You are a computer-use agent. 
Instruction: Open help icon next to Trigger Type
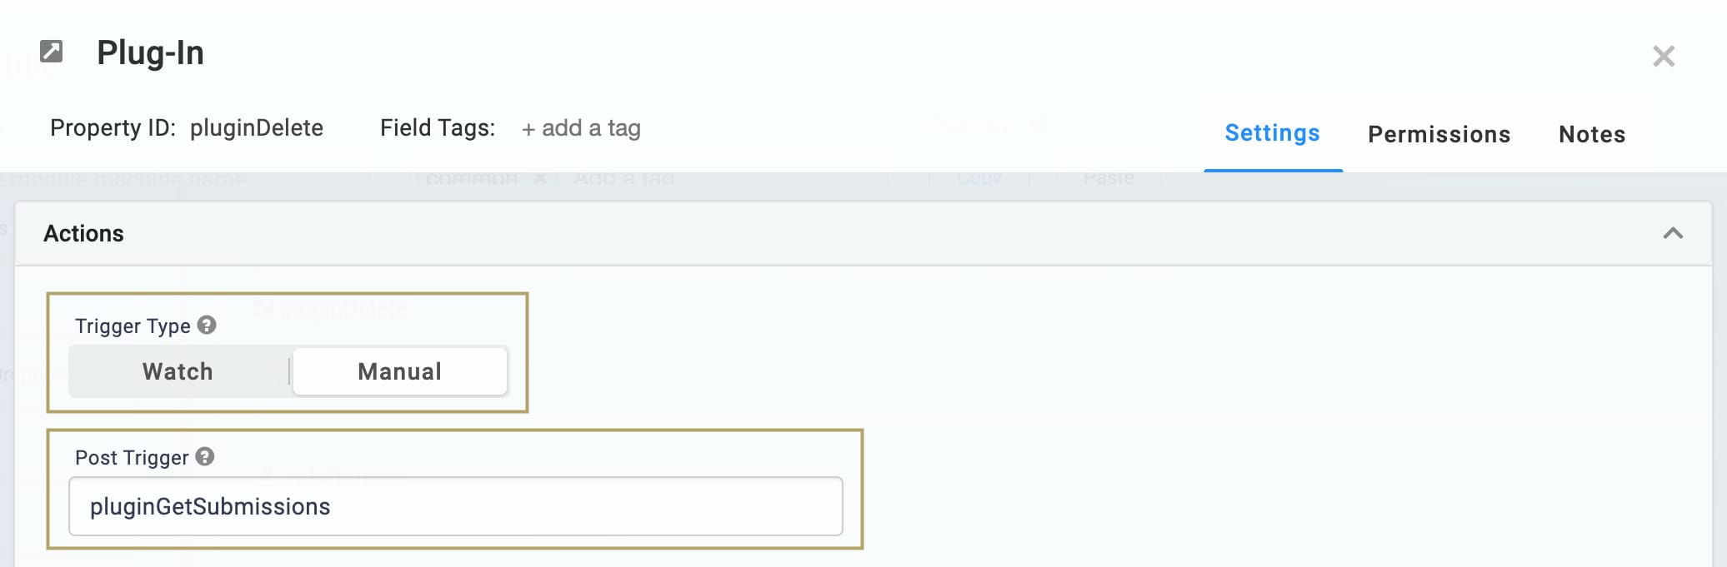click(x=207, y=325)
